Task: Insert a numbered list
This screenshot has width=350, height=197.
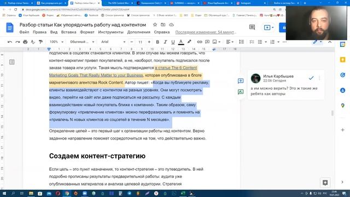Action: point(272,42)
